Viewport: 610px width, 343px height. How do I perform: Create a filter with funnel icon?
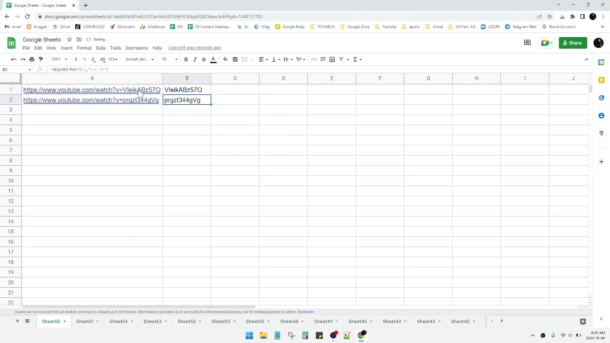[x=341, y=60]
